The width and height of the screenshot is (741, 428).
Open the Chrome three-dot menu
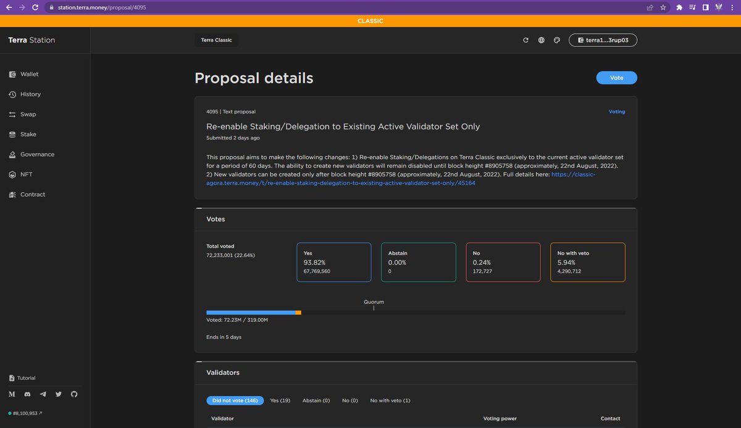point(732,7)
